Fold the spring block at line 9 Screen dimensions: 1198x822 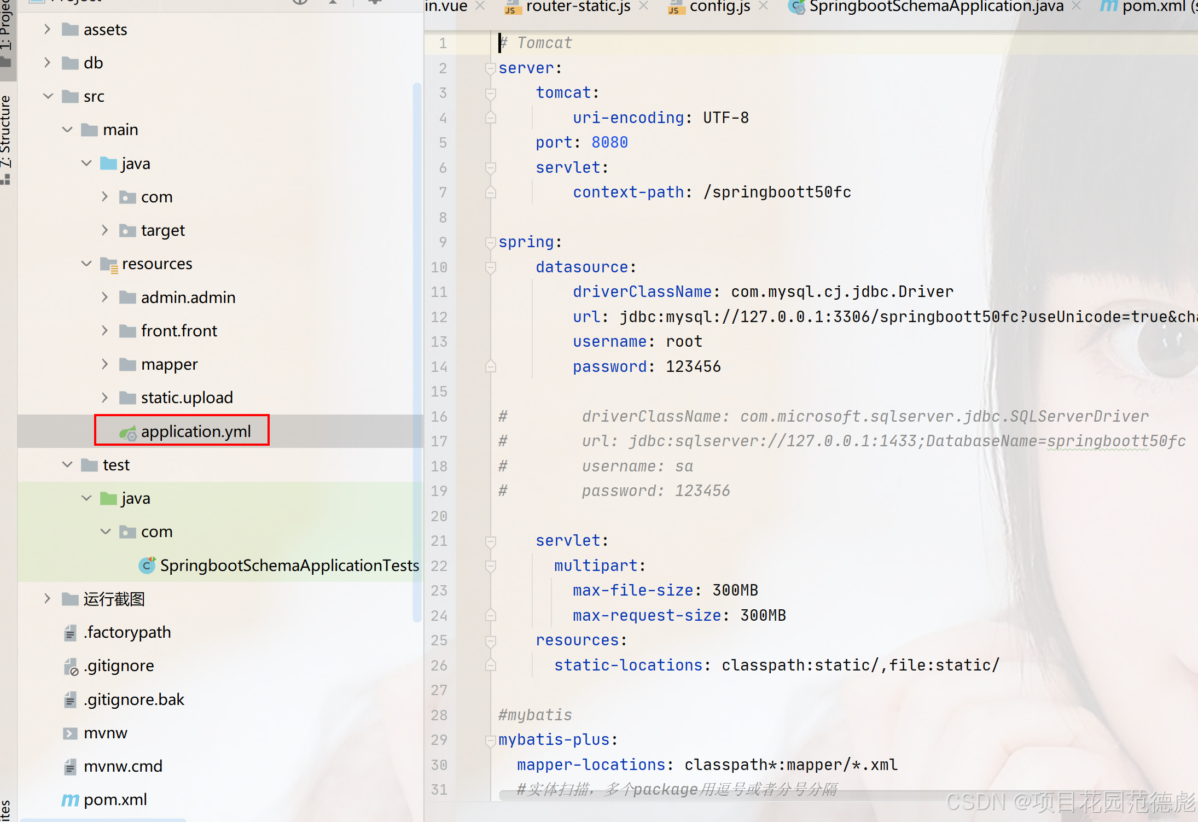pyautogui.click(x=490, y=242)
